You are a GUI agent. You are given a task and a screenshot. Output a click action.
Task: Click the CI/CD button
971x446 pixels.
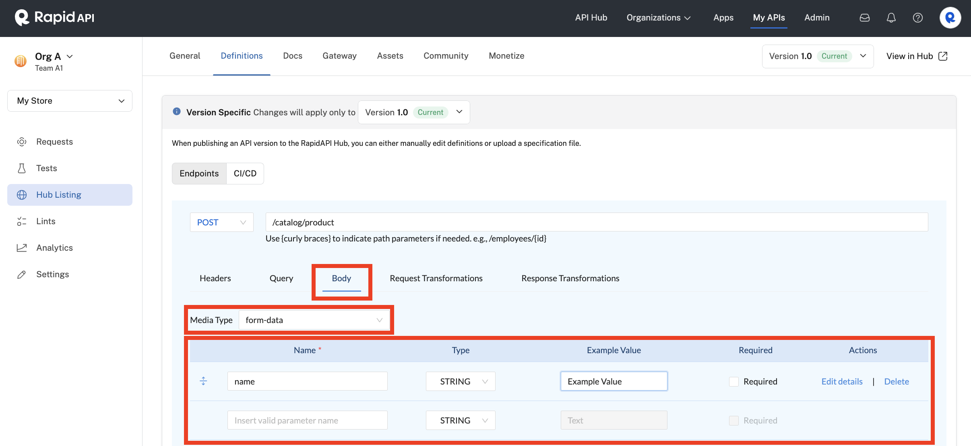245,173
